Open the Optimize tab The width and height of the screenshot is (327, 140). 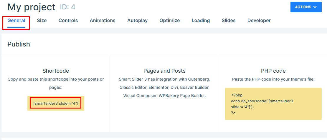click(x=170, y=20)
